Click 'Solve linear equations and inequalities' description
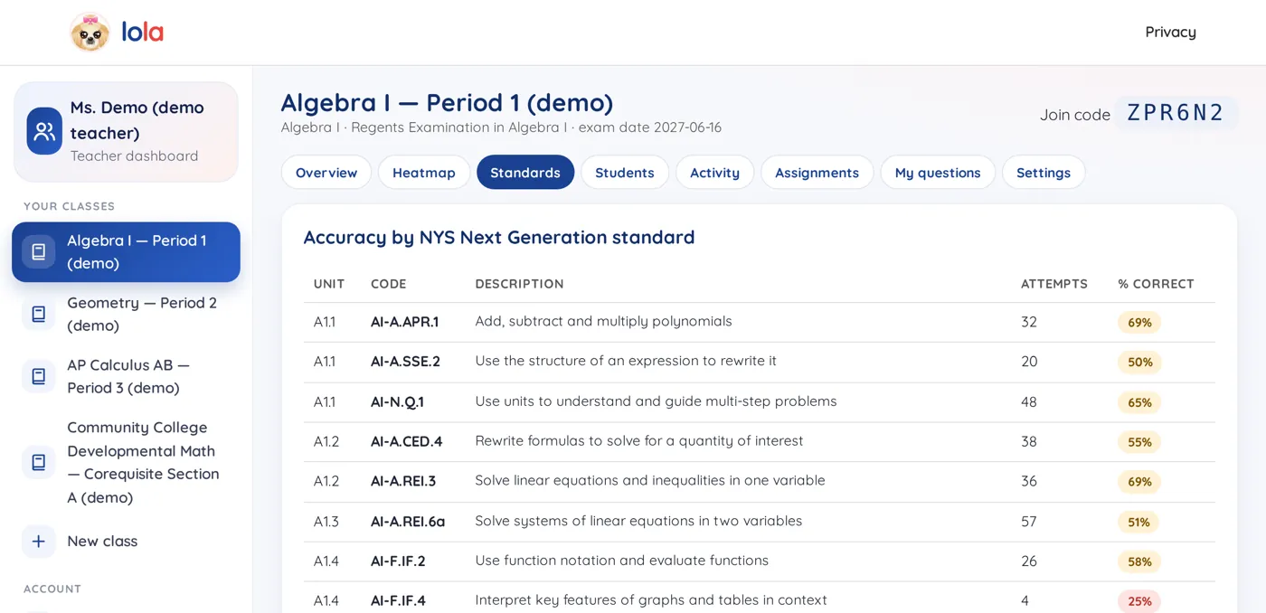Viewport: 1266px width, 613px height. [x=650, y=481]
